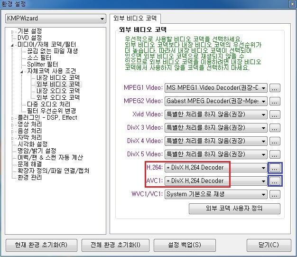
Task: Open the MPEG1 Video decoder dropdown
Action: (216, 88)
